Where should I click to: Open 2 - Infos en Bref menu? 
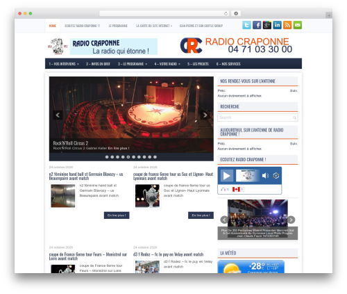[98, 64]
